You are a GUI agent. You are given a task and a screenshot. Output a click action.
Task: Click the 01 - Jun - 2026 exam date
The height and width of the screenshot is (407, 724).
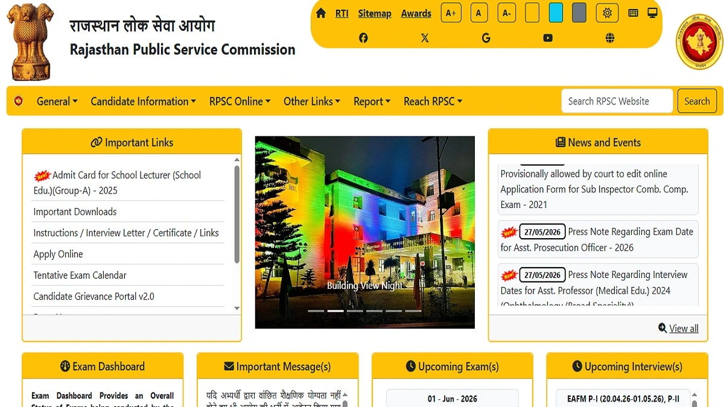[453, 399]
